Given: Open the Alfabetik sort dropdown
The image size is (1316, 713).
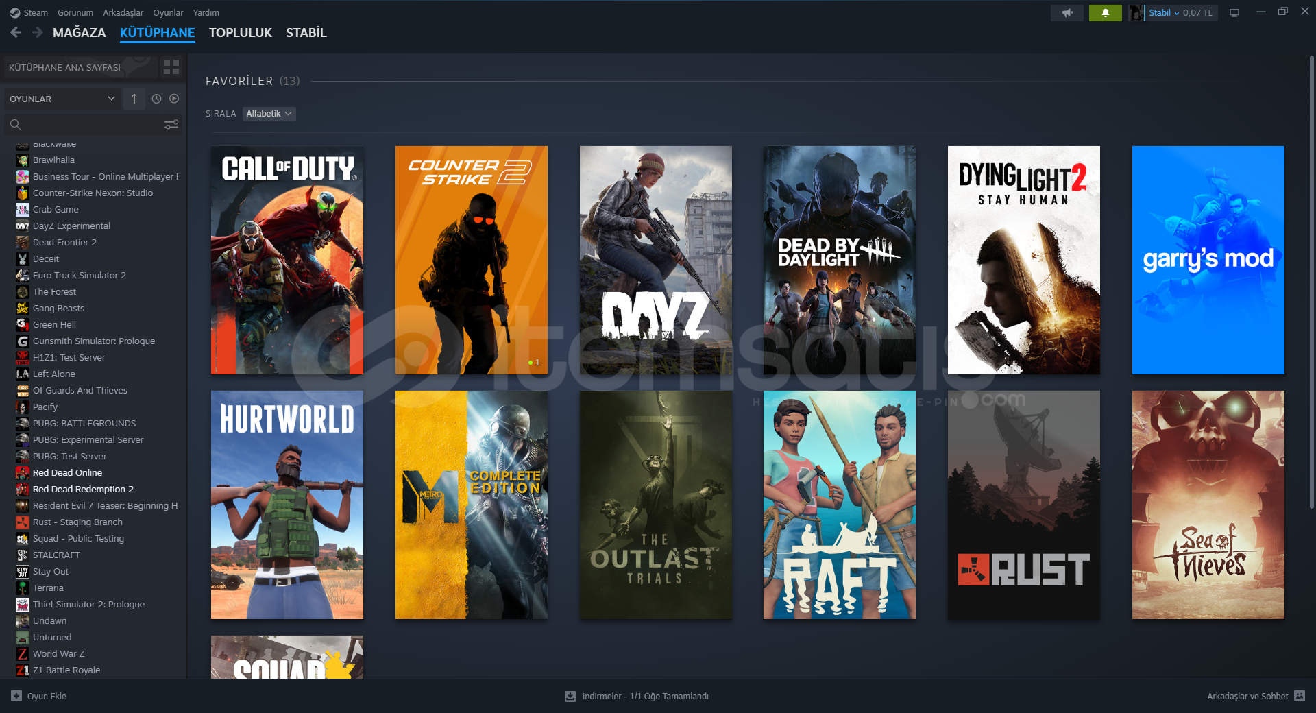Looking at the screenshot, I should coord(269,113).
